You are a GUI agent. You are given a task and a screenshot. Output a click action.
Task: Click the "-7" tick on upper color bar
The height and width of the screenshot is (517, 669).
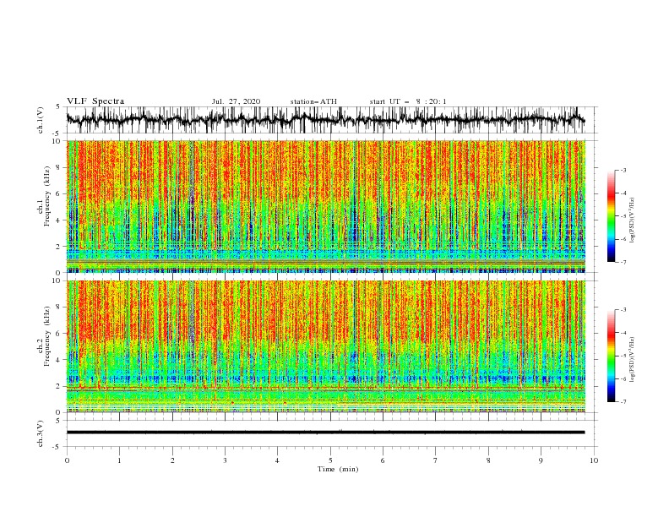point(623,262)
